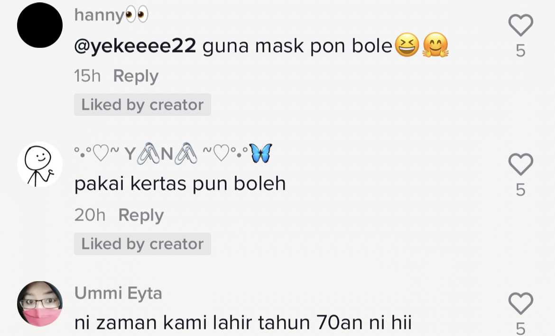Reply to hanny's comment
The height and width of the screenshot is (336, 555).
(136, 76)
